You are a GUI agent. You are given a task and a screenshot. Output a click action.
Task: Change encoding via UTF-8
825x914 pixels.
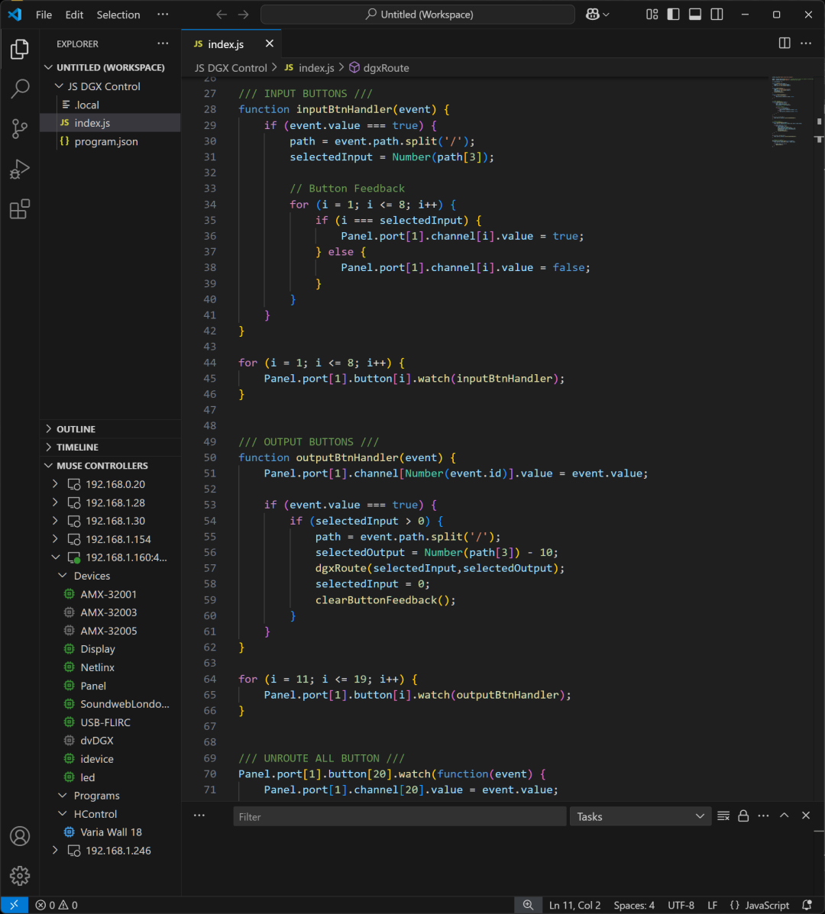681,906
